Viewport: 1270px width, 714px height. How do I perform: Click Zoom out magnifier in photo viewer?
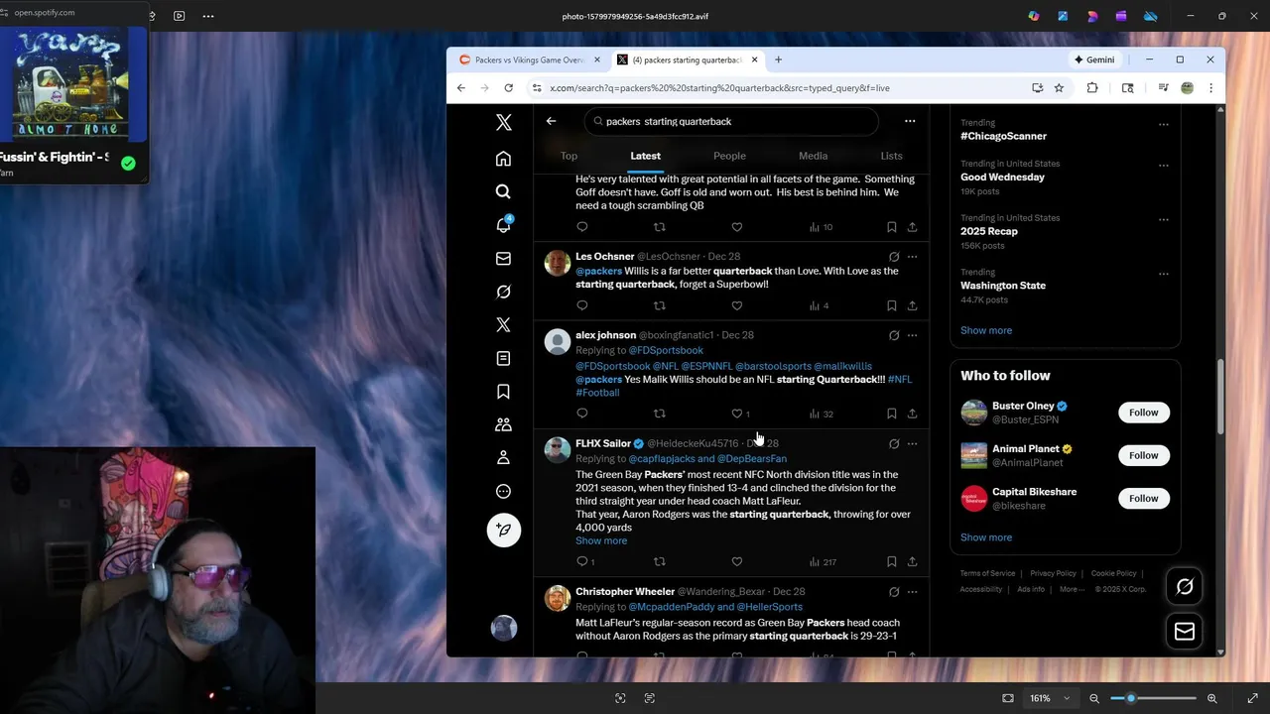(1094, 698)
